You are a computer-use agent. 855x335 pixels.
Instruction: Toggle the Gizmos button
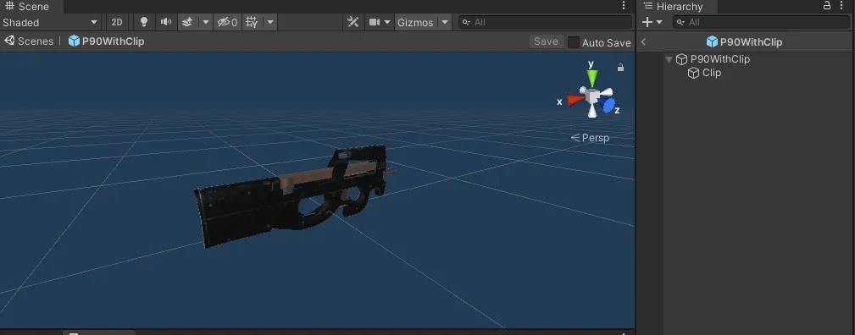(x=415, y=22)
